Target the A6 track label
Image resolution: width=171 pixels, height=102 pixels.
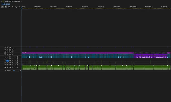[7, 67]
